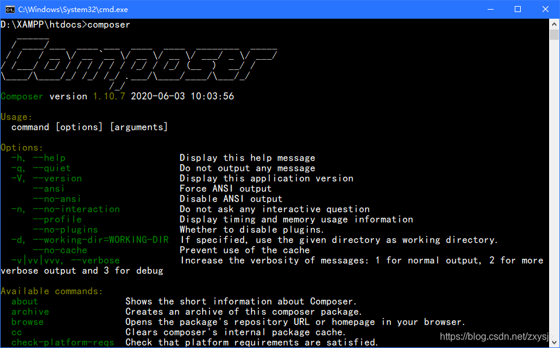Image resolution: width=560 pixels, height=348 pixels.
Task: Click the cmd.exe icon in the title bar
Action: click(10, 9)
